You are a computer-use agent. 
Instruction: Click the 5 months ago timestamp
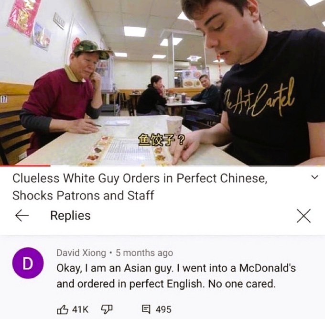tap(144, 253)
